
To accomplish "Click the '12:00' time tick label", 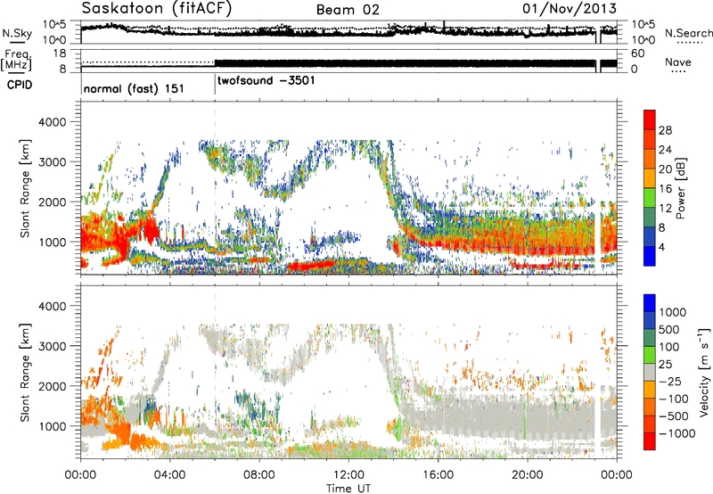I will pos(348,475).
